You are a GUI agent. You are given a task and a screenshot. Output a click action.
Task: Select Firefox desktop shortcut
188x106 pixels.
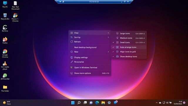coord(5,41)
